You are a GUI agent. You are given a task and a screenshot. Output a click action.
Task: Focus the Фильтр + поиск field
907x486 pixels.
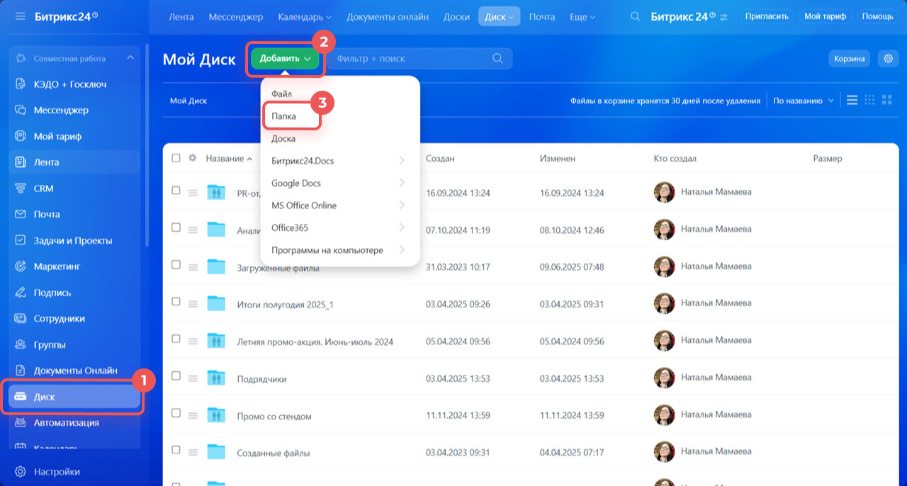(x=419, y=59)
